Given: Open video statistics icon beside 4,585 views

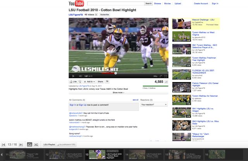Looking at the screenshot, I should (166, 82).
